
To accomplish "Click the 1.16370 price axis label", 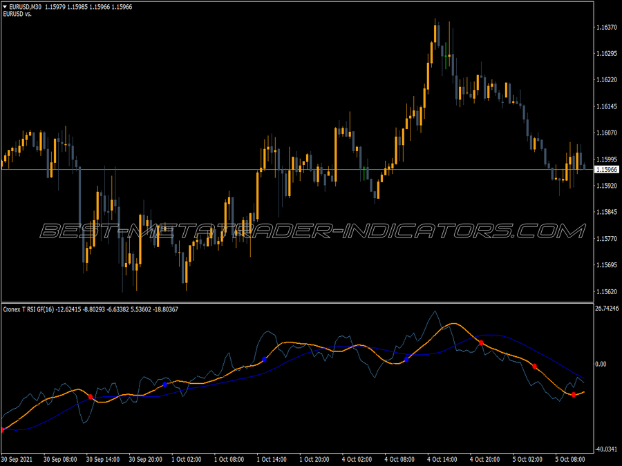I will pyautogui.click(x=607, y=27).
